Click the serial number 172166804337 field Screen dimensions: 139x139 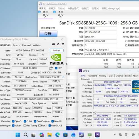(100, 32)
